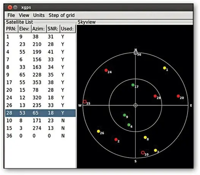This screenshot has width=200, height=175.
Task: Select highlighted PRN 28 in satellite list
Action: pos(40,113)
